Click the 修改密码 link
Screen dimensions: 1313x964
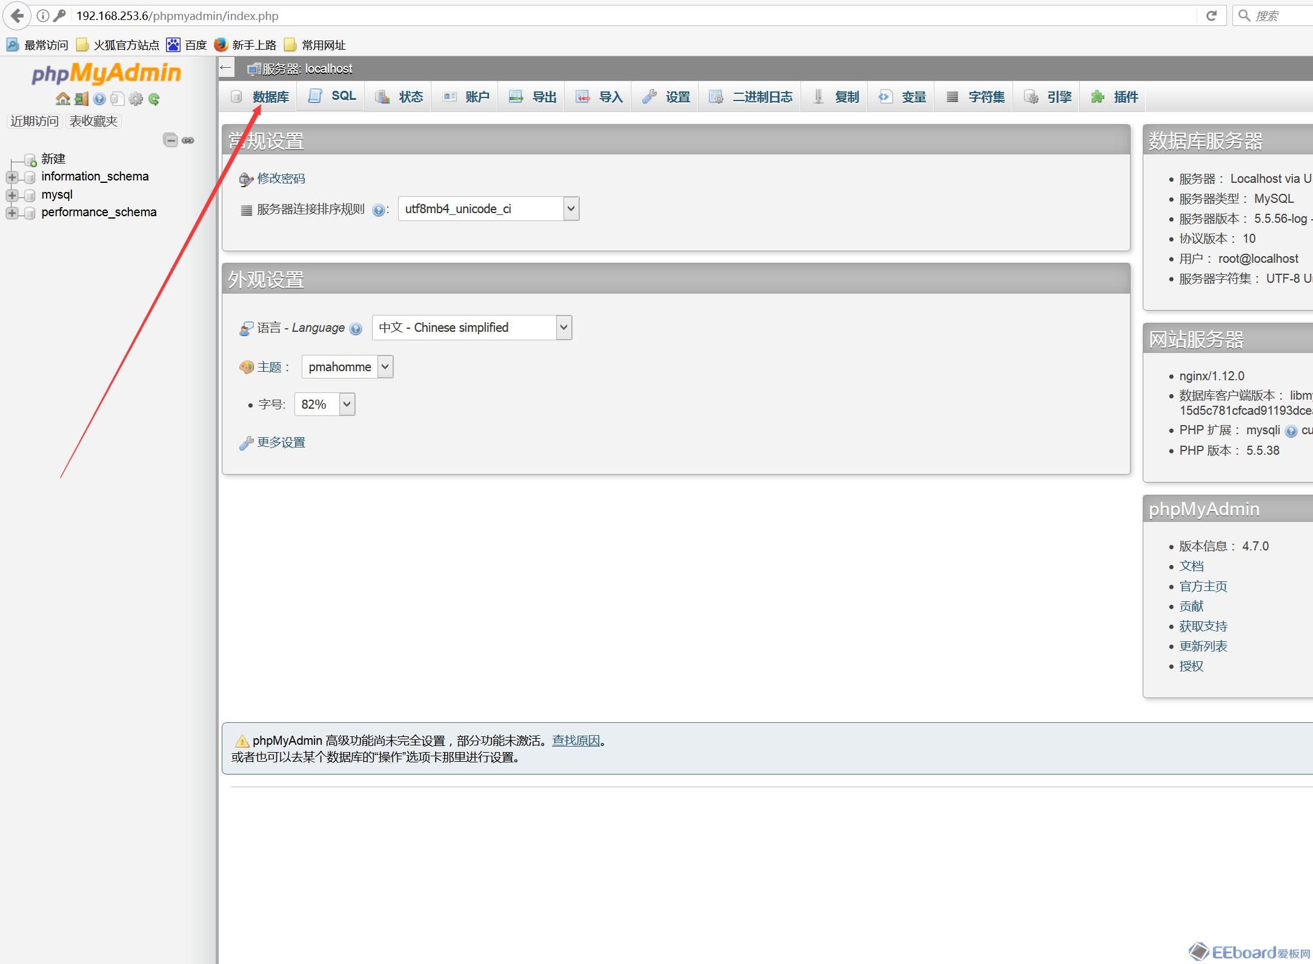pos(281,179)
